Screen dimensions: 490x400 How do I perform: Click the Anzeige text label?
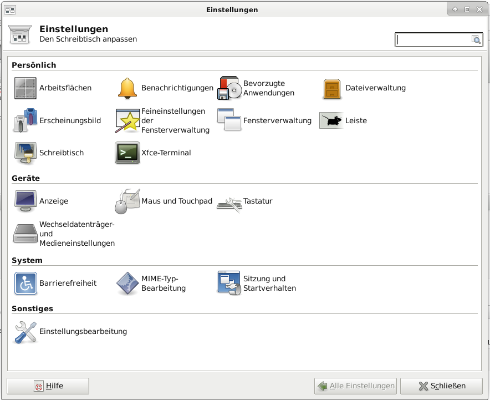pos(54,201)
